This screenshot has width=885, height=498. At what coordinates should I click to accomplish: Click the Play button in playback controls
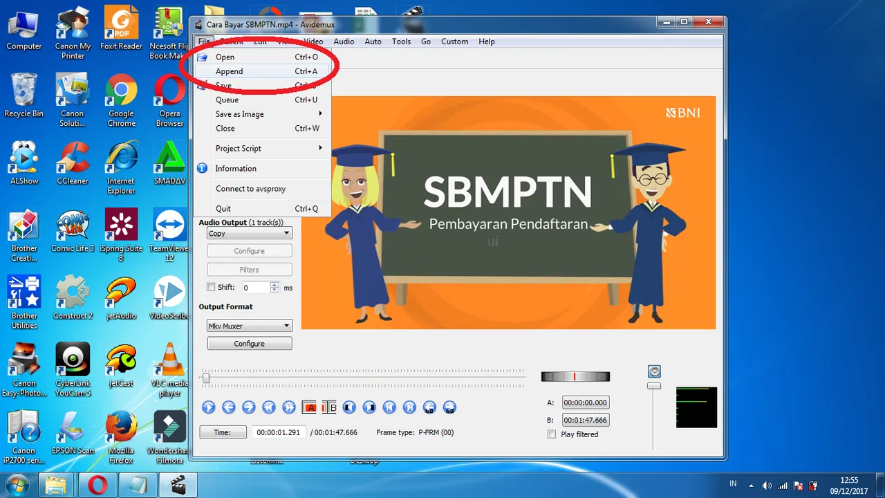pos(208,407)
